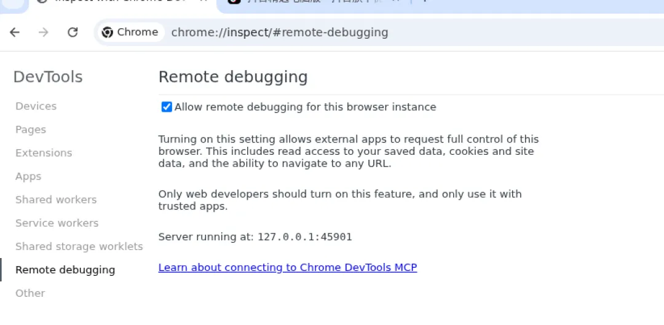Go back using the browser back arrow
The width and height of the screenshot is (664, 325).
click(x=15, y=32)
